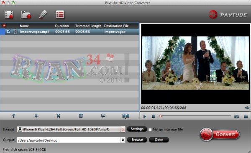Click the /Users/pavtube/Desktop output field
Viewport: 251px width, 153px height.
[69, 140]
